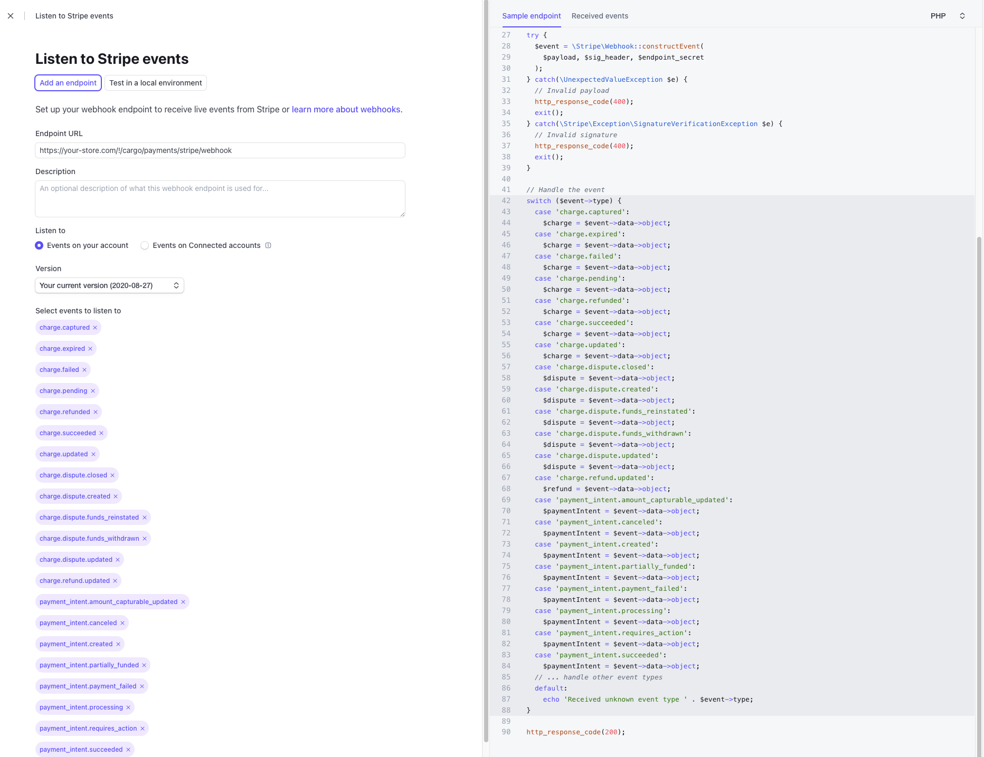Screen dimensions: 984x757
Task: Remove the charge.updated event tag
Action: (93, 454)
